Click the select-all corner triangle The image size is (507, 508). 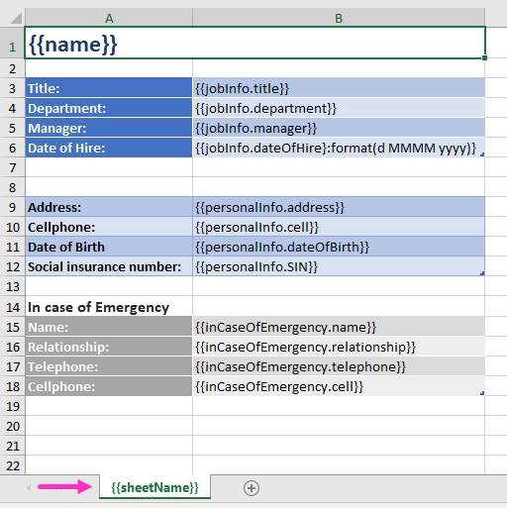(16, 18)
